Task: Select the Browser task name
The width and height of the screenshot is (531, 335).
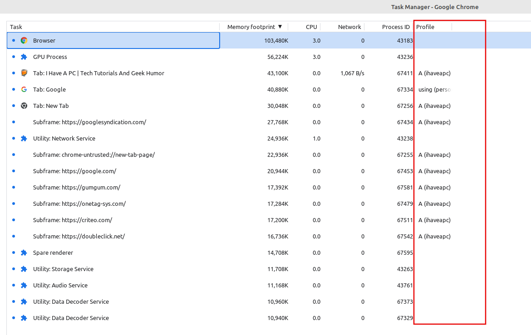Action: (44, 41)
